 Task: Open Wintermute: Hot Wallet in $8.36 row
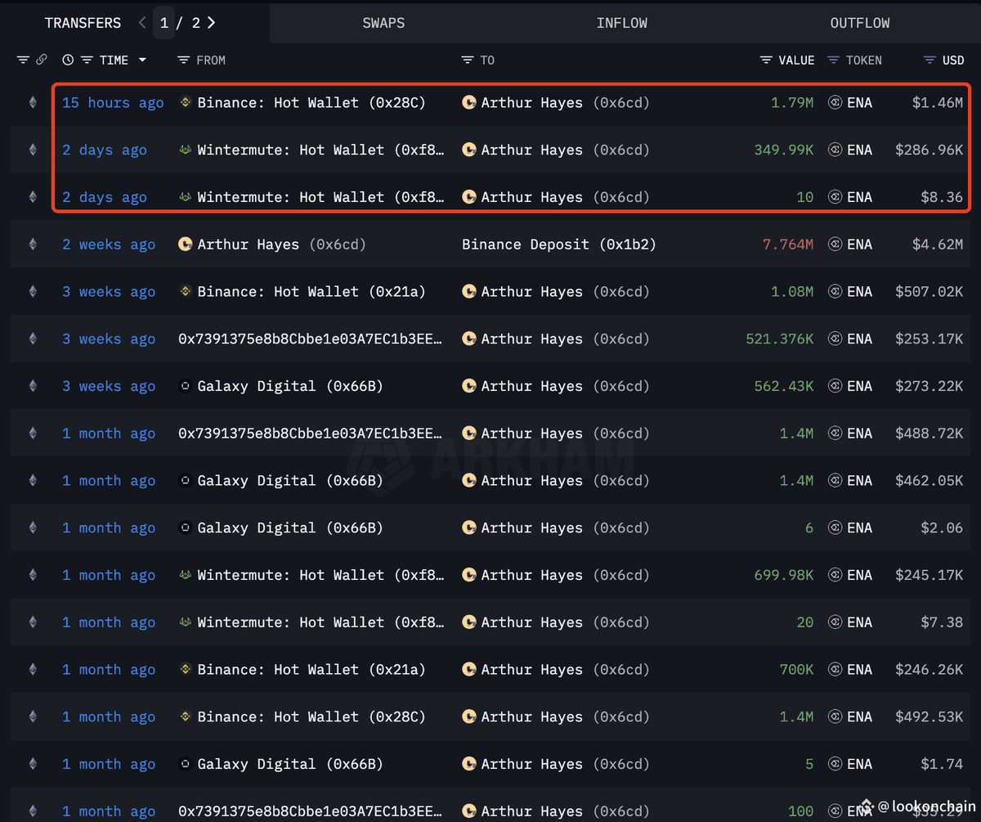click(321, 197)
